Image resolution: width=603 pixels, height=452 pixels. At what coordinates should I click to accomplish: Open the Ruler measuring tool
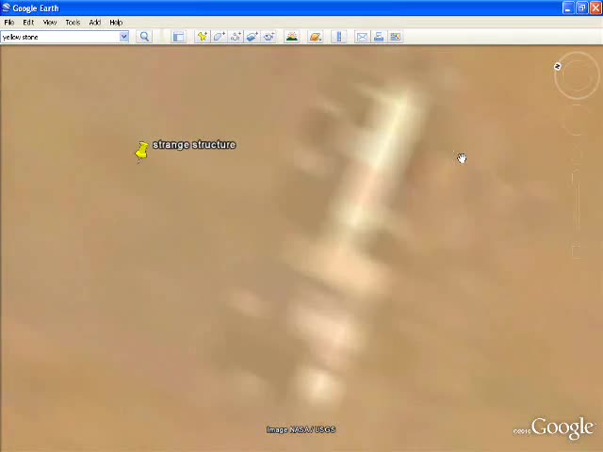coord(339,37)
